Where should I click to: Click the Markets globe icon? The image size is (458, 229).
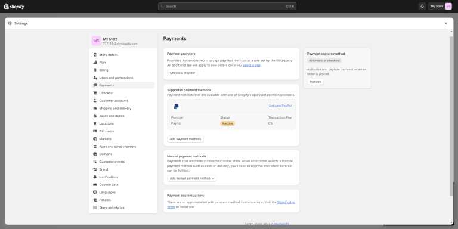(95, 139)
